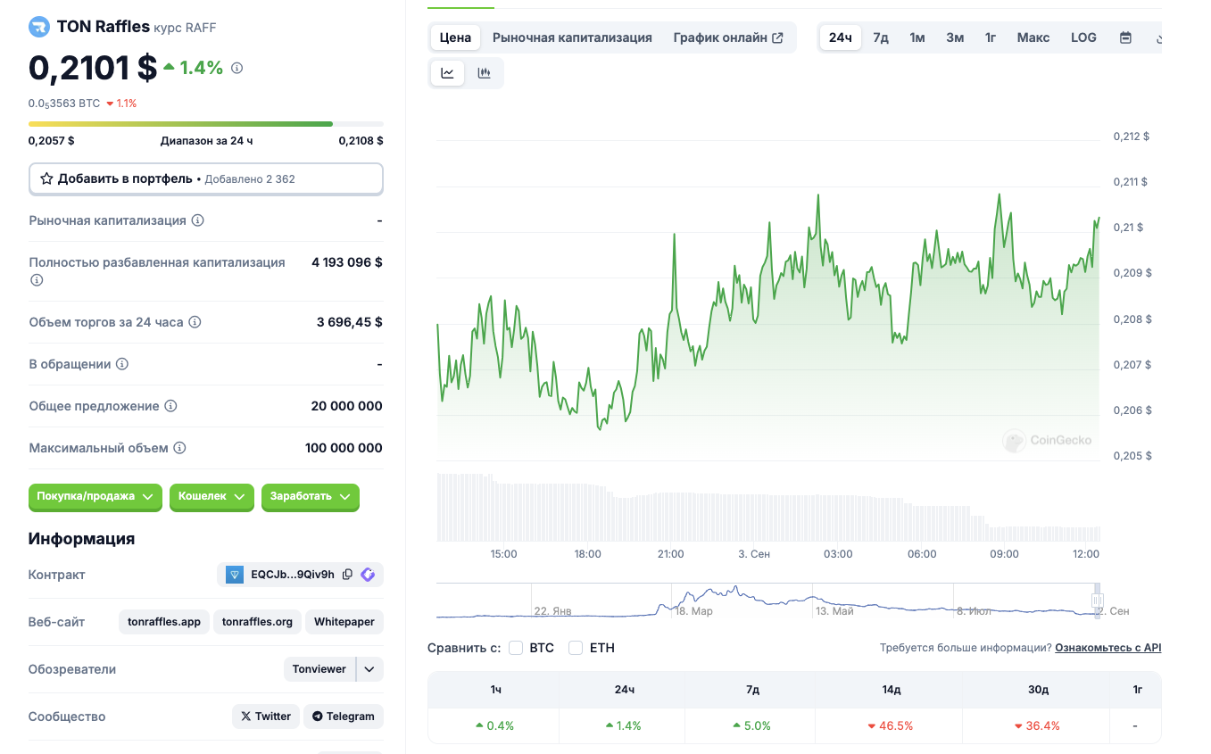The width and height of the screenshot is (1211, 754).
Task: Click the 14д column value 46.5%
Action: click(x=890, y=726)
